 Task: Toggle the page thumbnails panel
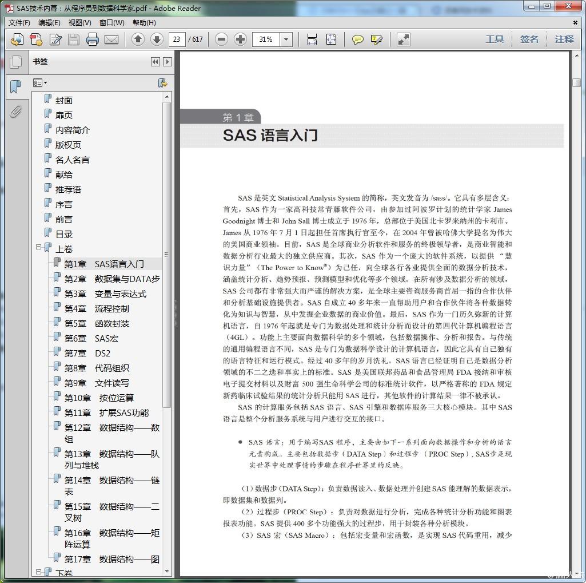tap(15, 62)
